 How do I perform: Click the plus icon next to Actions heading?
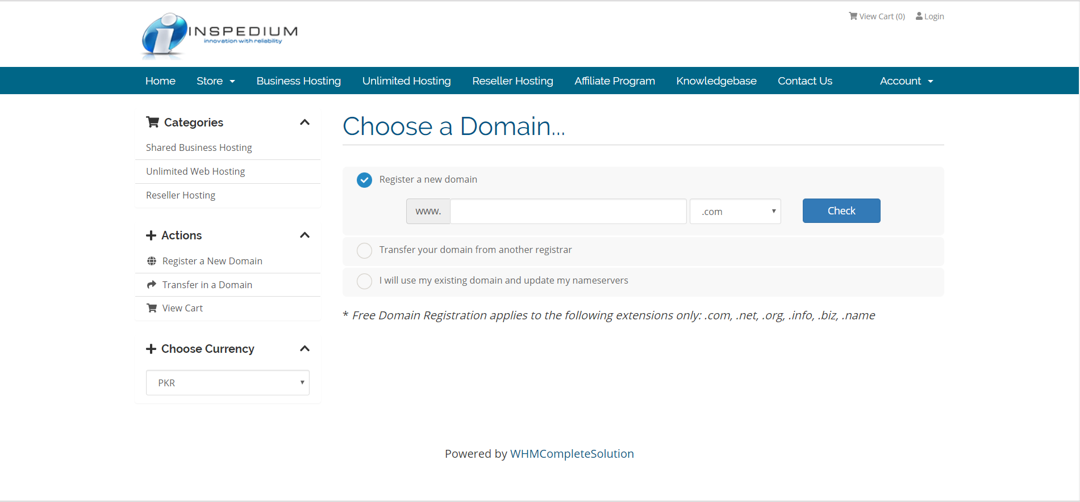pyautogui.click(x=151, y=235)
